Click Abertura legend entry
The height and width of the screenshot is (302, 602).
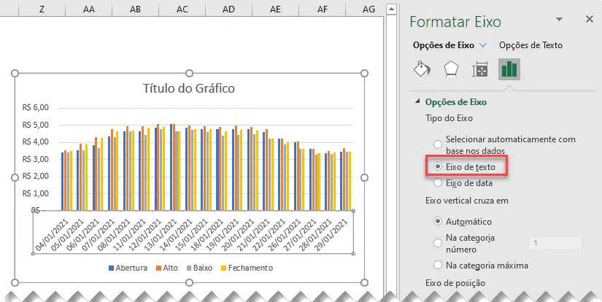[x=128, y=268]
